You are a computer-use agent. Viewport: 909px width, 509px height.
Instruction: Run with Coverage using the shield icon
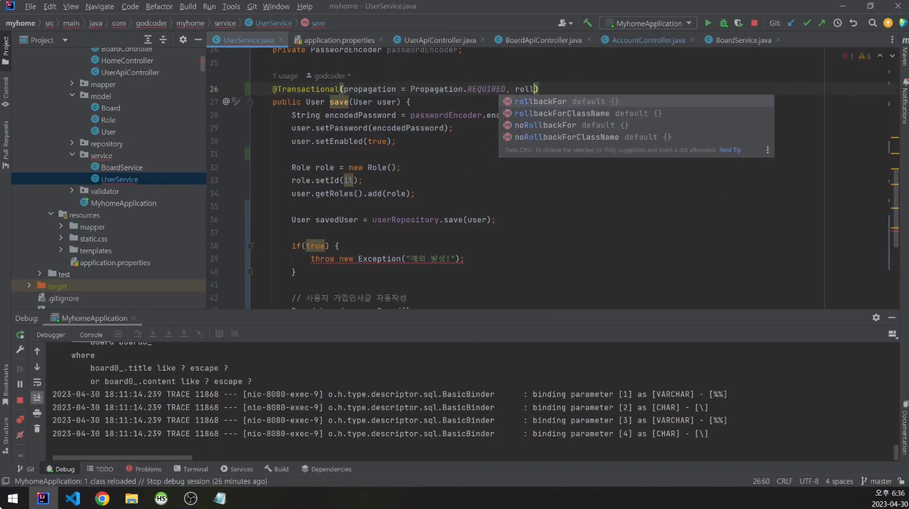pos(738,23)
